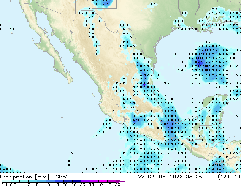Viewport: 241px width, 186px height.
Task: Click the over-50 arrow tip of legend
Action: pos(121,181)
